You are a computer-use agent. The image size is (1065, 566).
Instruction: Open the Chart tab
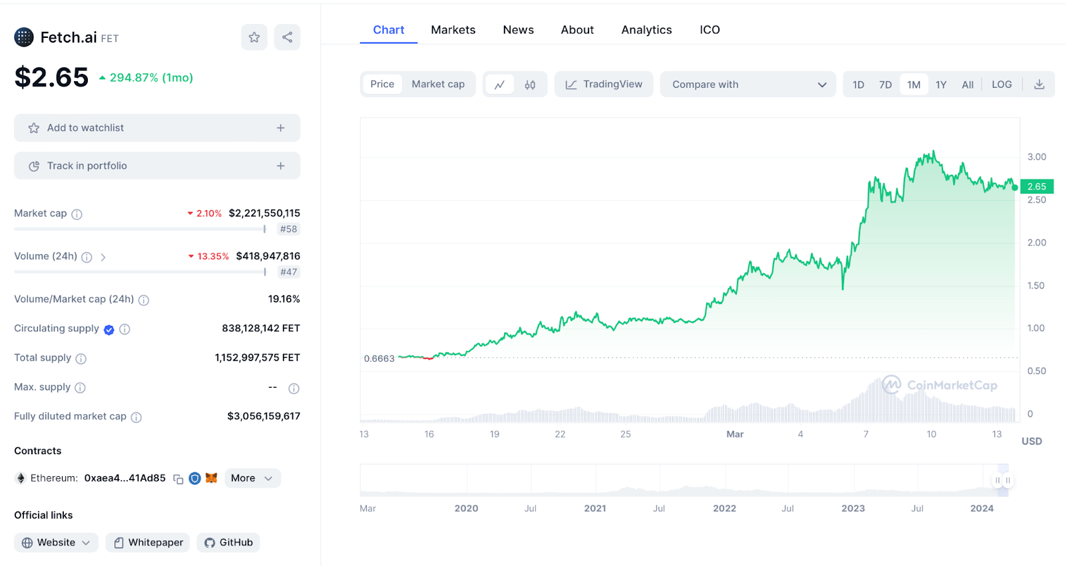389,30
